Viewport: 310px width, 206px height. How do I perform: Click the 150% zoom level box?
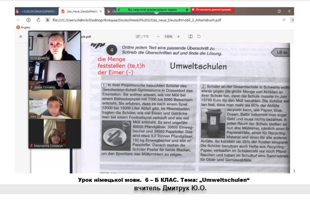[168, 37]
